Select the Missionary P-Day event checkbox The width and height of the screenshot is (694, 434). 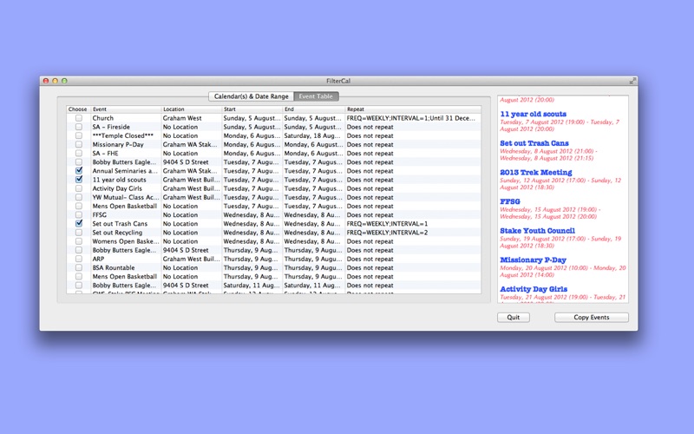[x=79, y=145]
